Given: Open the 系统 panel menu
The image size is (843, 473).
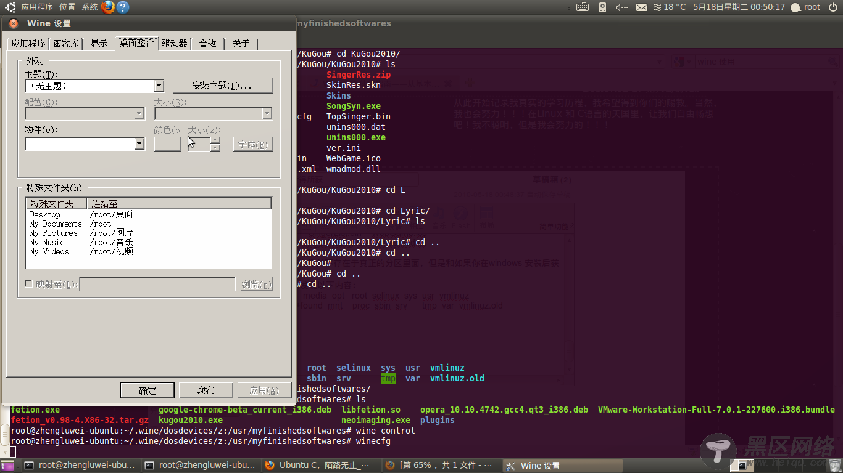Looking at the screenshot, I should 89,7.
